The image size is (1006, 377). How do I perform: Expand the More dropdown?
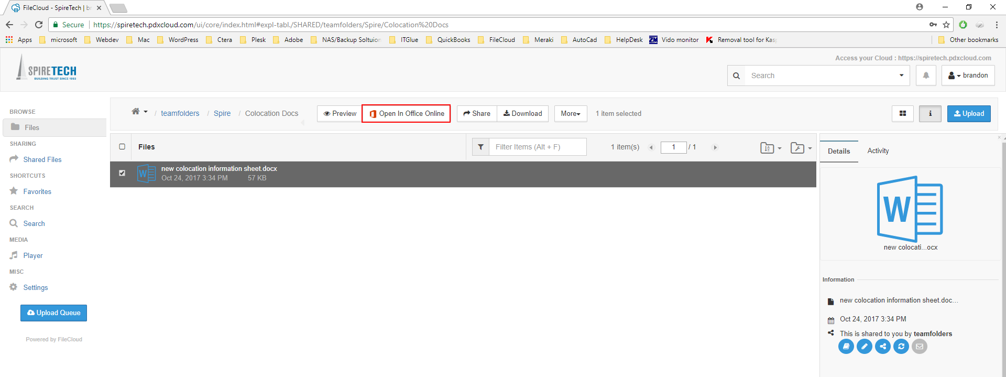point(570,114)
